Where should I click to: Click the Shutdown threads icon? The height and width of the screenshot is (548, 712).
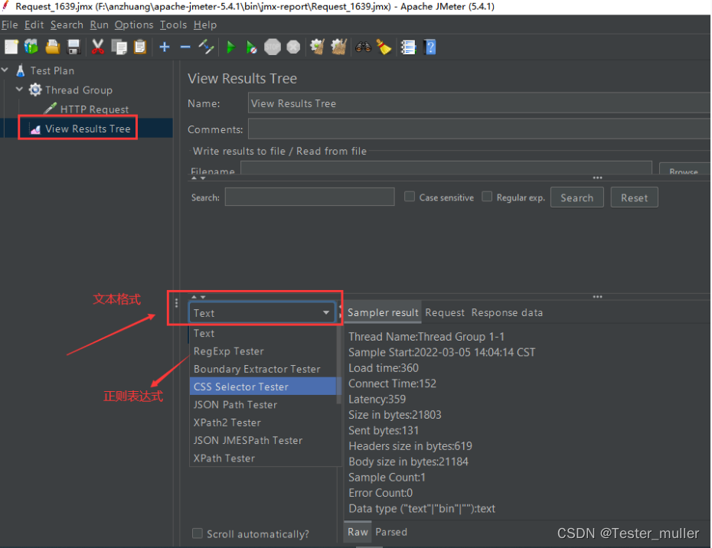click(x=293, y=47)
